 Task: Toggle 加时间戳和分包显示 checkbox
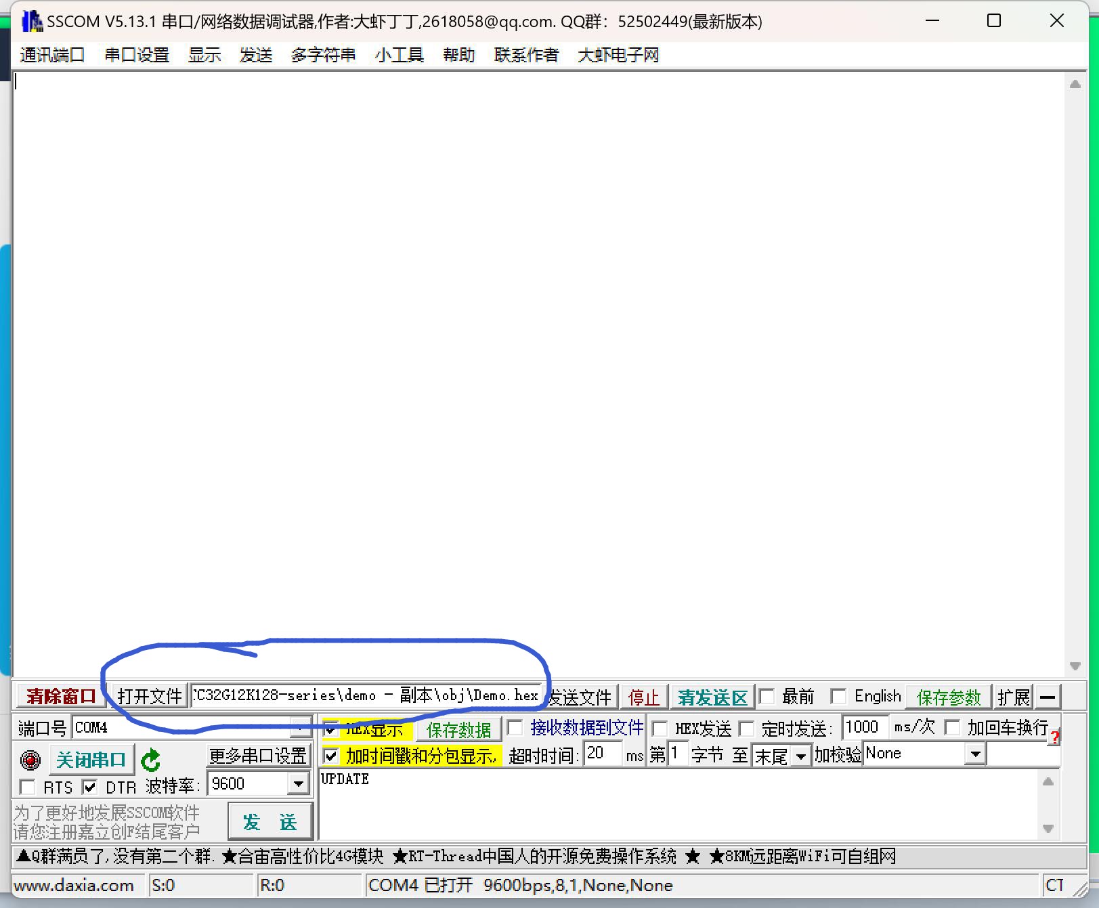point(330,755)
